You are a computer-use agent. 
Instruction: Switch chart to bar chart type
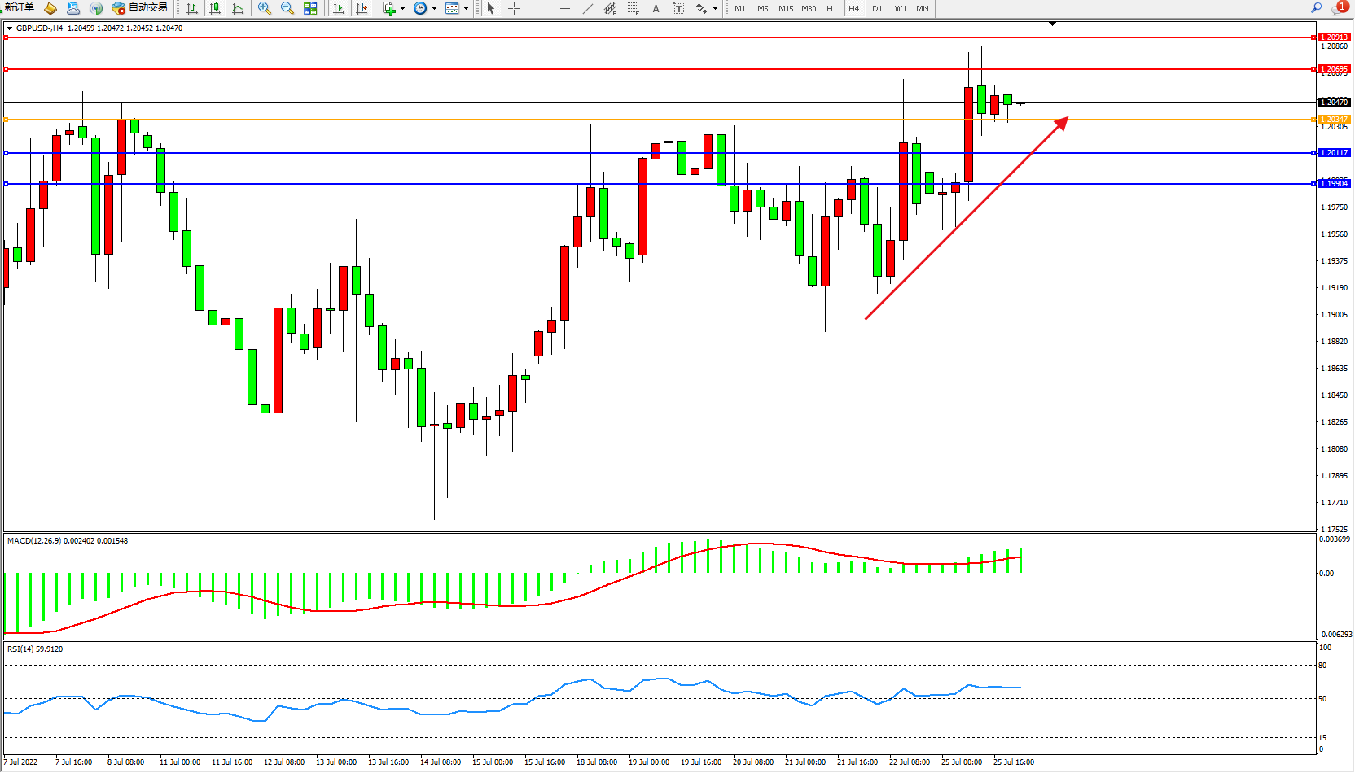point(192,8)
